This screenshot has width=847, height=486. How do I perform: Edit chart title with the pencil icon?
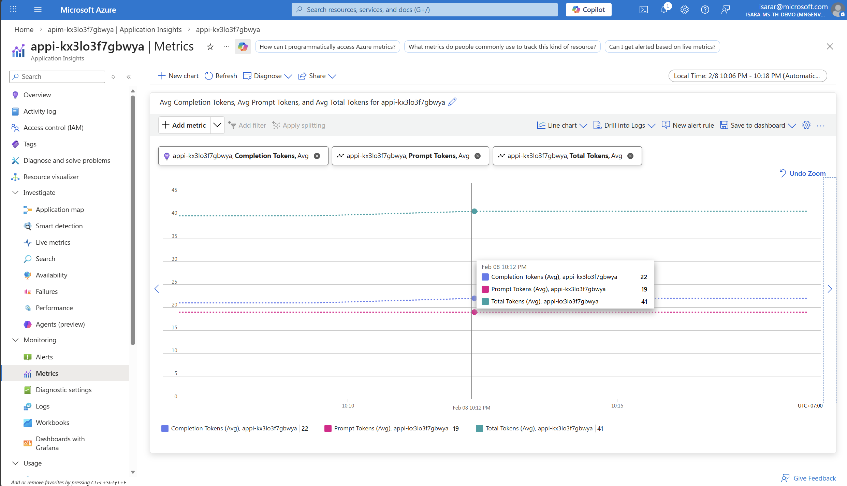(452, 102)
